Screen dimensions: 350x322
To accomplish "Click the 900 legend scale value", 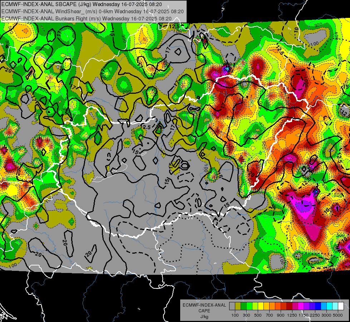I will [281, 315].
